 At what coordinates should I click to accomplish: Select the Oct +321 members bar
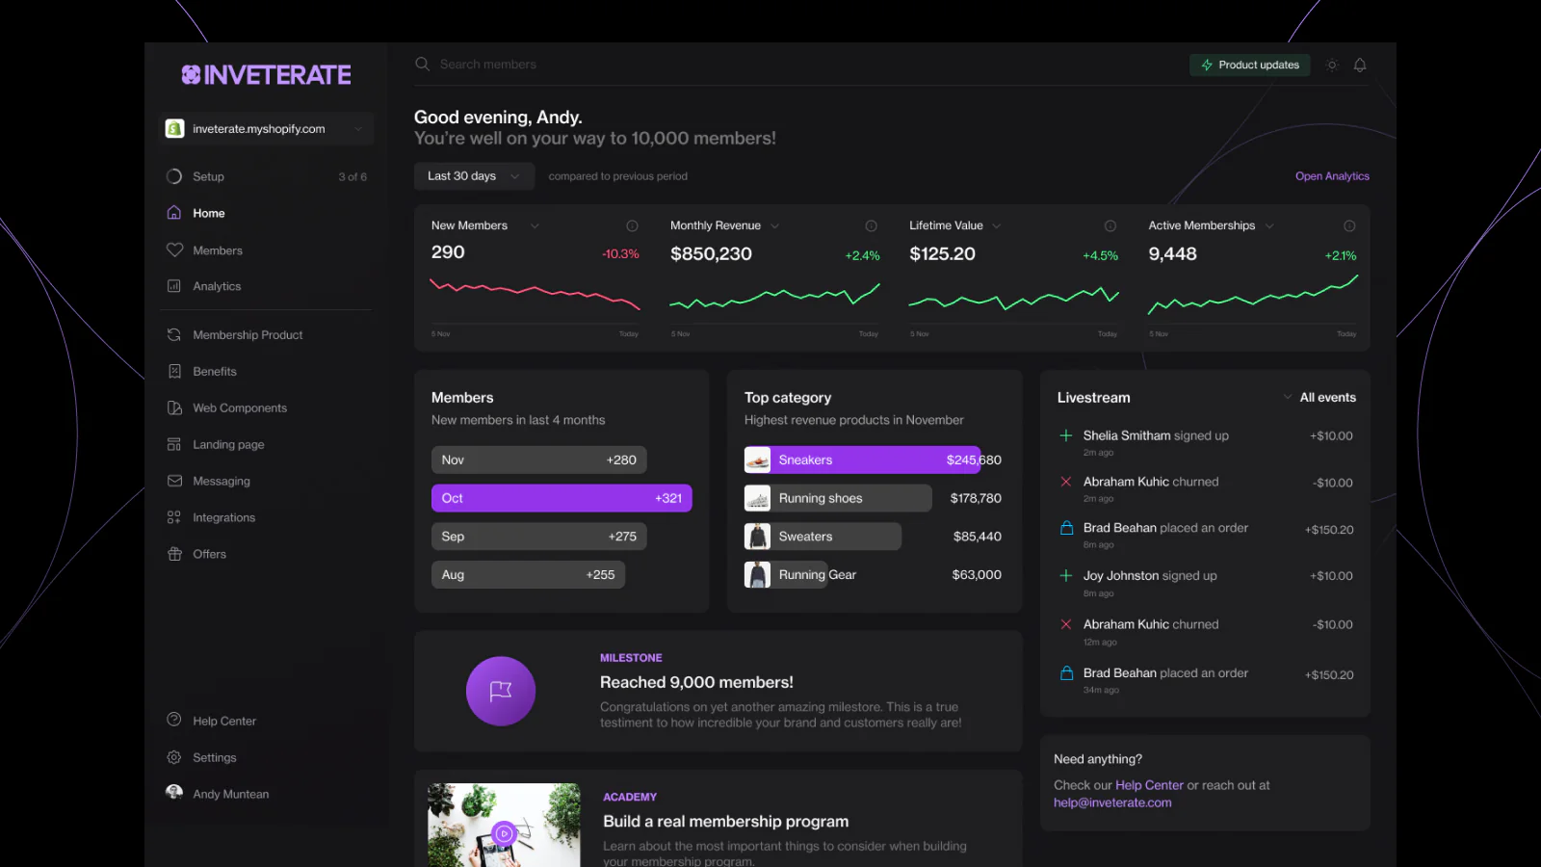click(x=562, y=498)
